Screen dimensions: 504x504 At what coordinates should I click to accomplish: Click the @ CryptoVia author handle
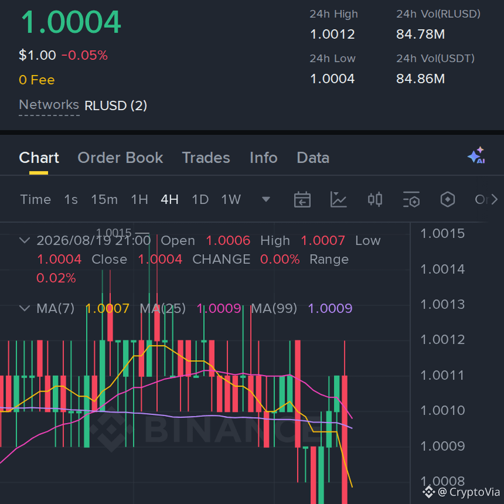point(469,492)
